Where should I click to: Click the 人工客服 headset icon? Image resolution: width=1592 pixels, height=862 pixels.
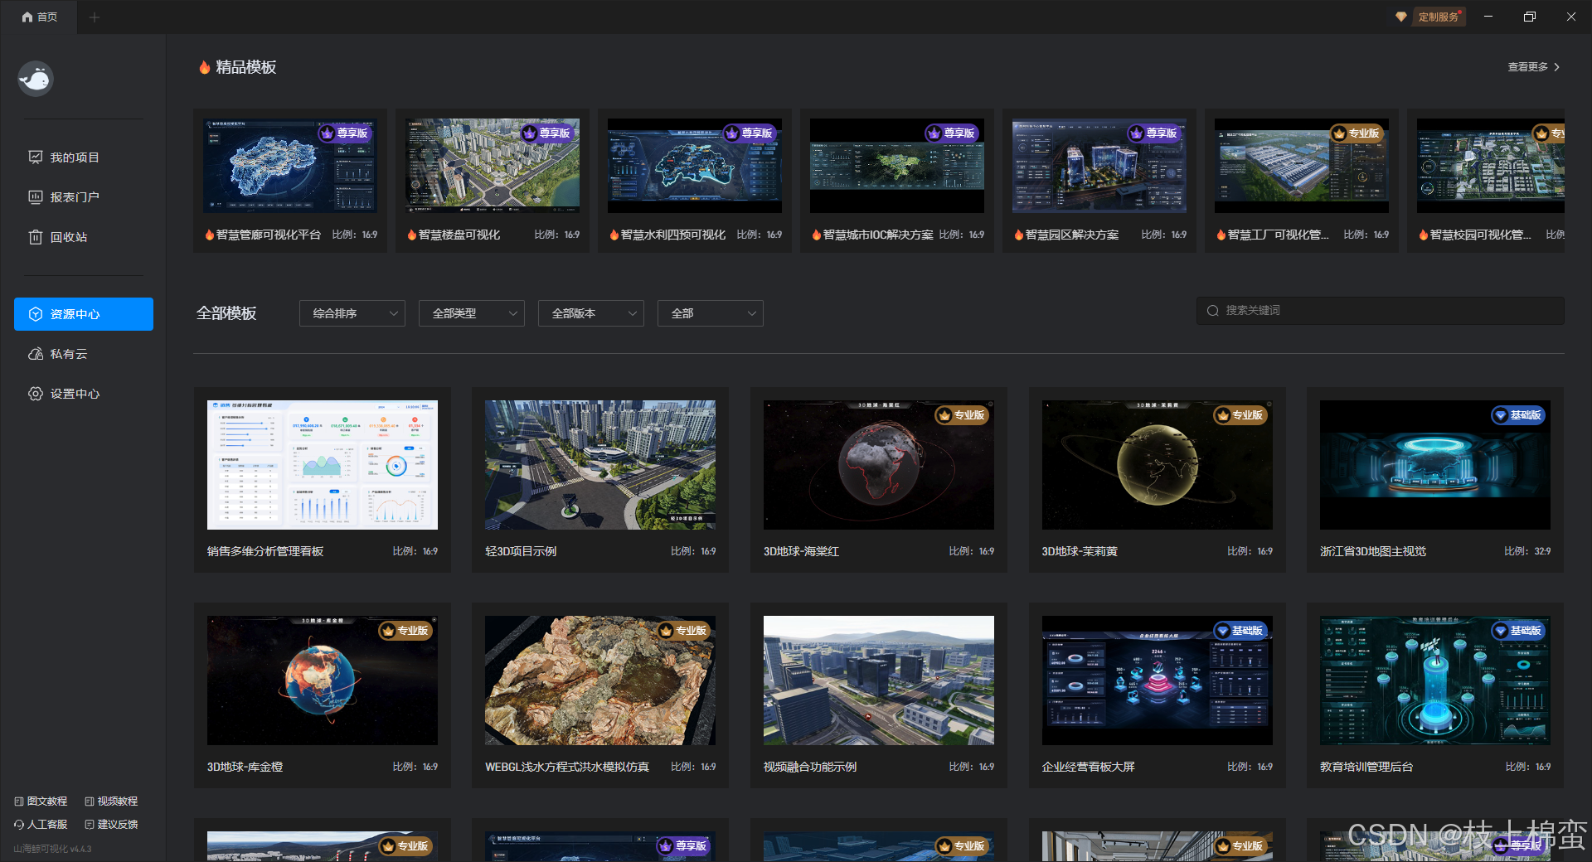point(19,825)
